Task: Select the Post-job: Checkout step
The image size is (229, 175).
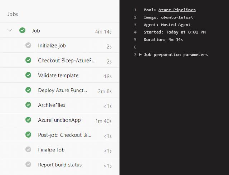Action: (64, 135)
